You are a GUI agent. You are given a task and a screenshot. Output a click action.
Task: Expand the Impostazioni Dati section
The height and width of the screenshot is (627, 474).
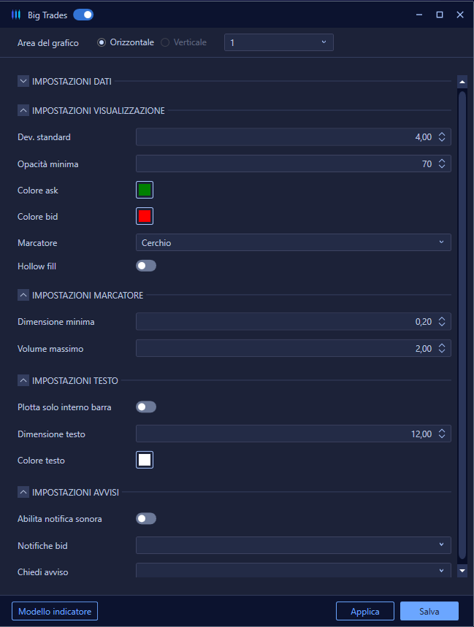[23, 81]
